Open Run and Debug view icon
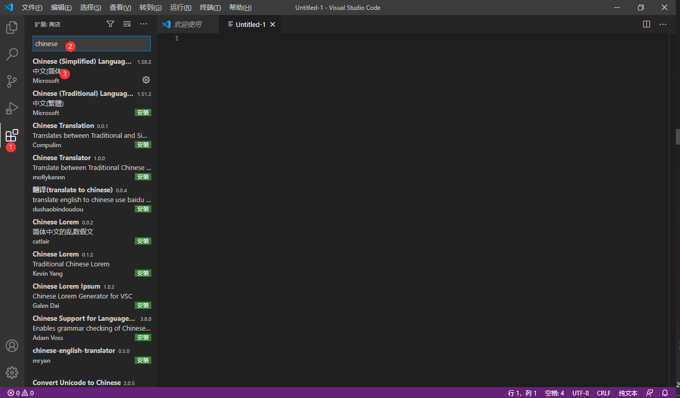The height and width of the screenshot is (398, 680). [12, 108]
